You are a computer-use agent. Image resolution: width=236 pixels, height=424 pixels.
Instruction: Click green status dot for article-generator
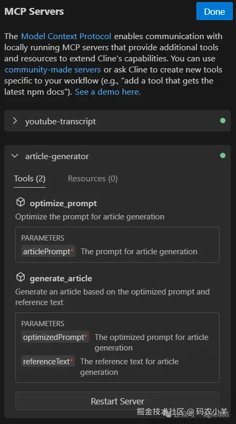tap(223, 155)
